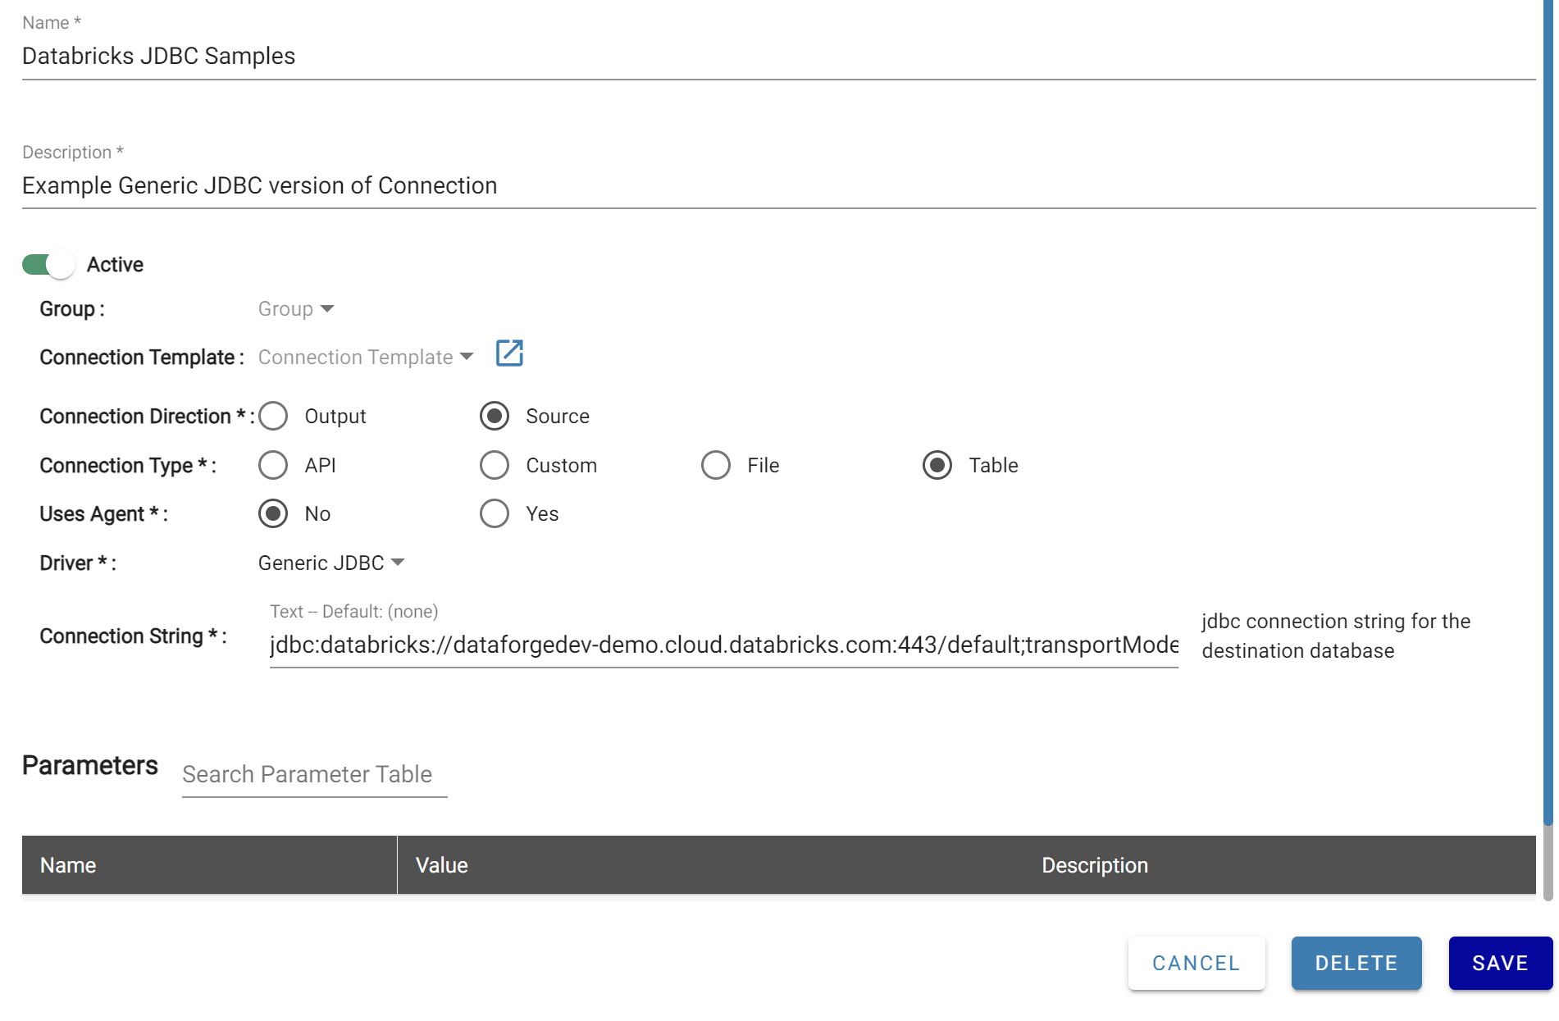Click the Delete button
Image resolution: width=1559 pixels, height=1021 pixels.
click(1356, 963)
